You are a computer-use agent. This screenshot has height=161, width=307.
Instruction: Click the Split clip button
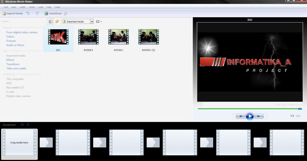(x=295, y=116)
